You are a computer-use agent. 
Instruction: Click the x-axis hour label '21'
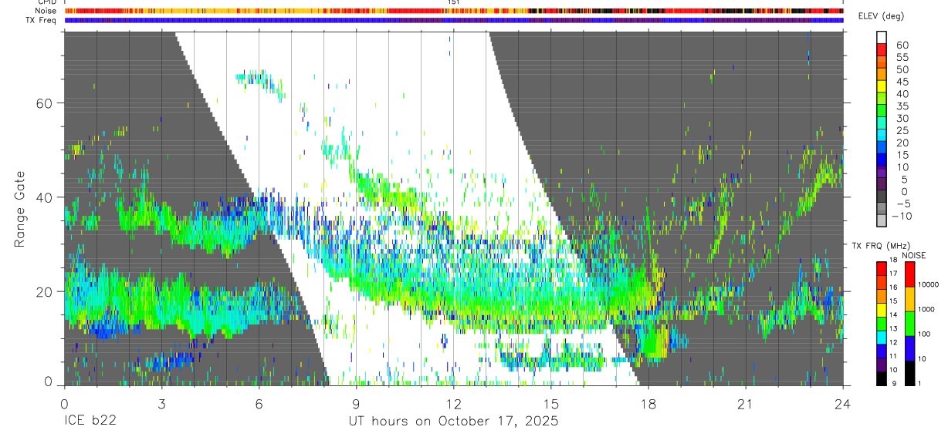(x=746, y=403)
